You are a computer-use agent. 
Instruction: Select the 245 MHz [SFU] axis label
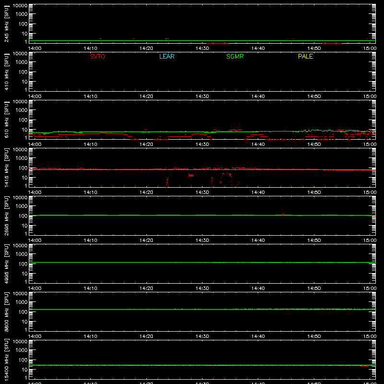[7, 24]
